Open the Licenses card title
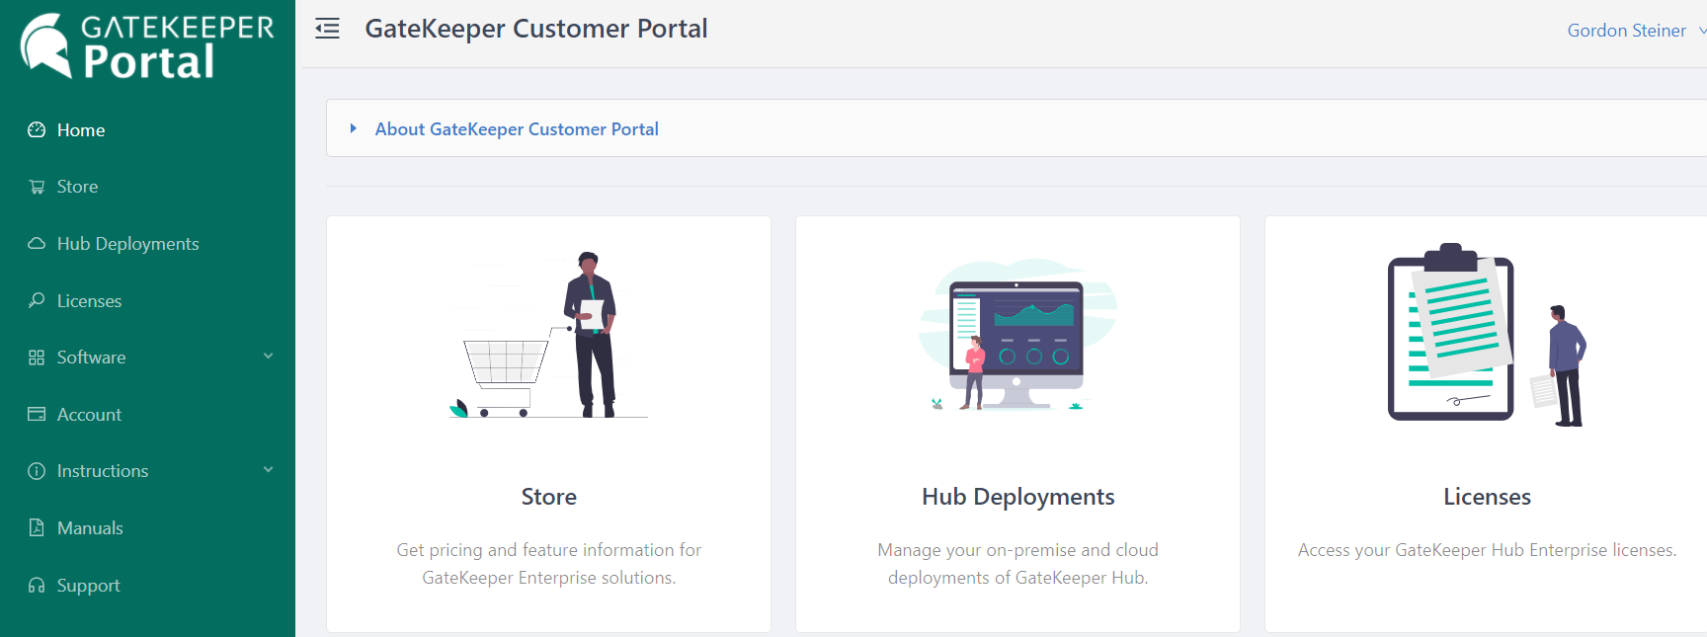 tap(1487, 497)
